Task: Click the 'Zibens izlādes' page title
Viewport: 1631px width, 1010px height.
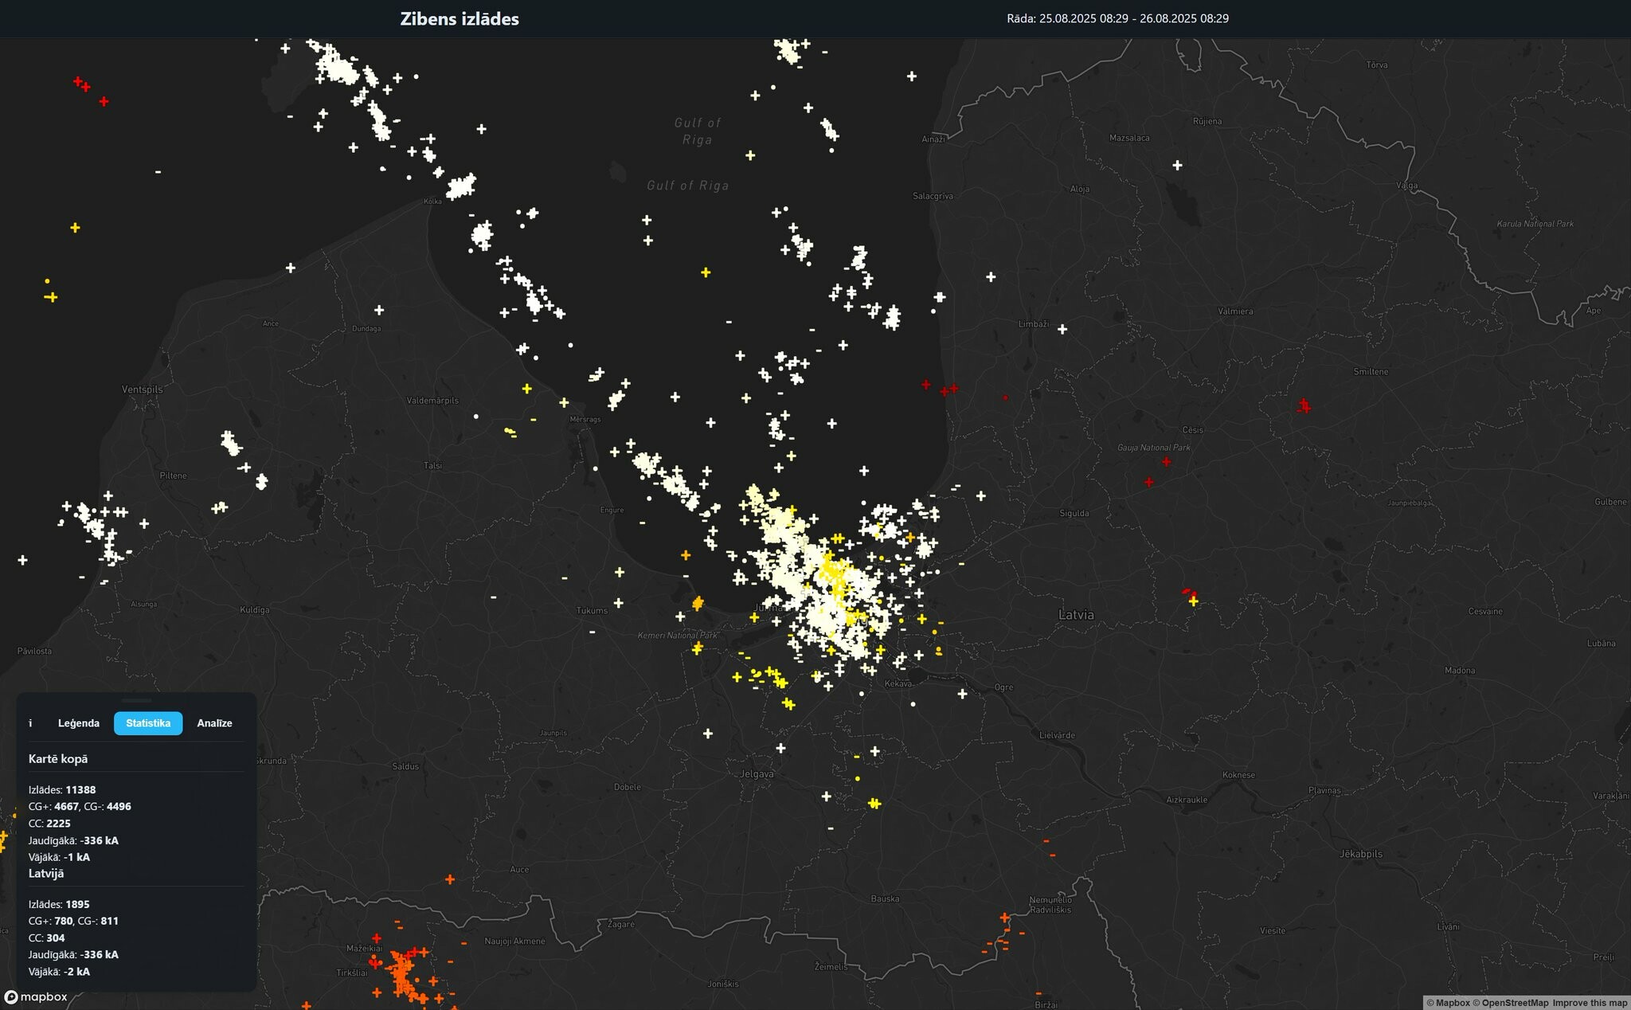Action: [460, 19]
